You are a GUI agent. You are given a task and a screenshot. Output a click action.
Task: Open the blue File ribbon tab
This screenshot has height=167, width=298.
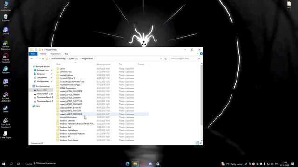pos(33,54)
